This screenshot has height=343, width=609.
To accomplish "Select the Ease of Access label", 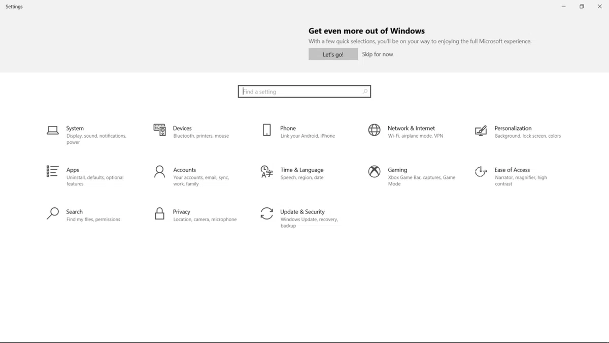I will coord(512,170).
